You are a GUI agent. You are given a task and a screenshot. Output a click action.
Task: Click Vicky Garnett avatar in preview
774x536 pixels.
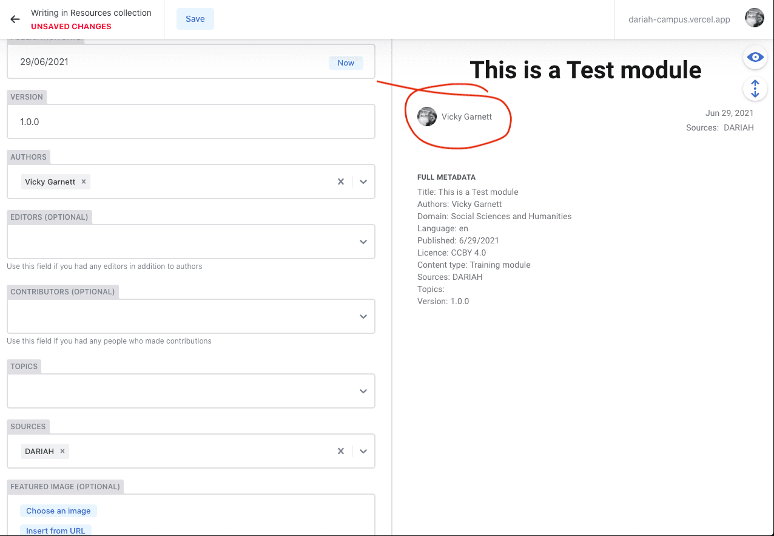427,117
